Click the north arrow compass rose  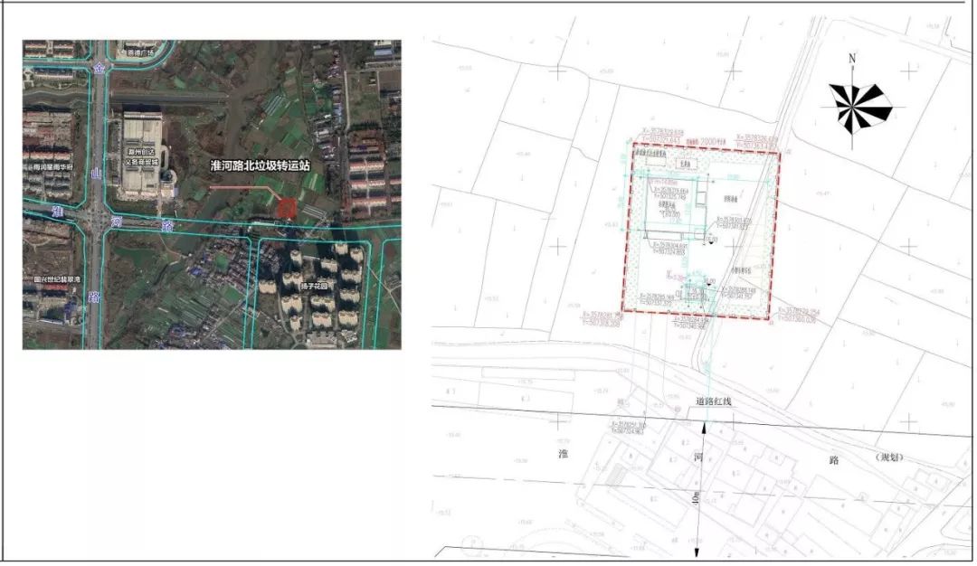(x=860, y=108)
